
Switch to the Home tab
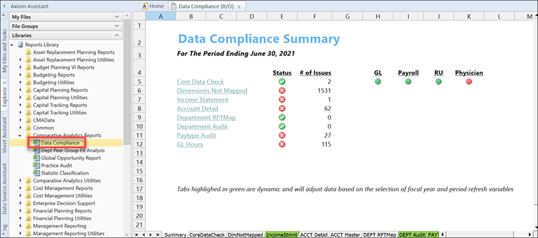[x=153, y=6]
